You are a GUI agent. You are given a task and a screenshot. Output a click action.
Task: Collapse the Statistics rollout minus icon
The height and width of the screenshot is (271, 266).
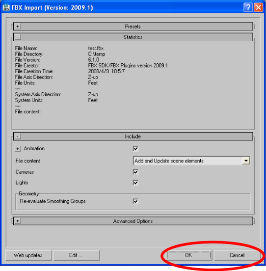coord(18,37)
